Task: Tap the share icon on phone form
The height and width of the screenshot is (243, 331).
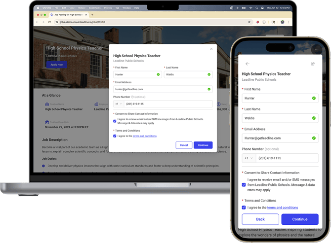Action: click(x=313, y=64)
